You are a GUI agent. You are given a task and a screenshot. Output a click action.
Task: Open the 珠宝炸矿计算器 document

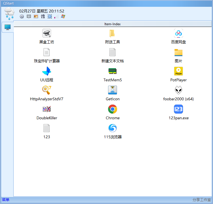click(47, 55)
